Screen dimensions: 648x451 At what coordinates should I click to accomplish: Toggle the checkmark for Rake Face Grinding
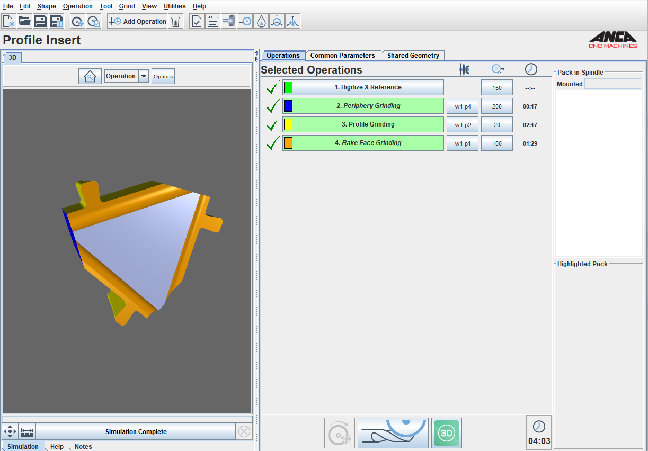point(272,143)
